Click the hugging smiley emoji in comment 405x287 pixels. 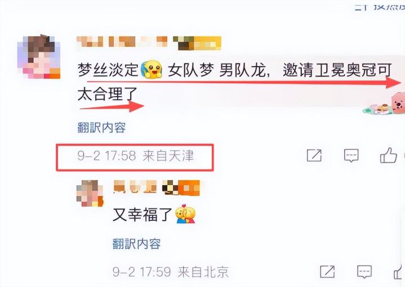tap(152, 69)
